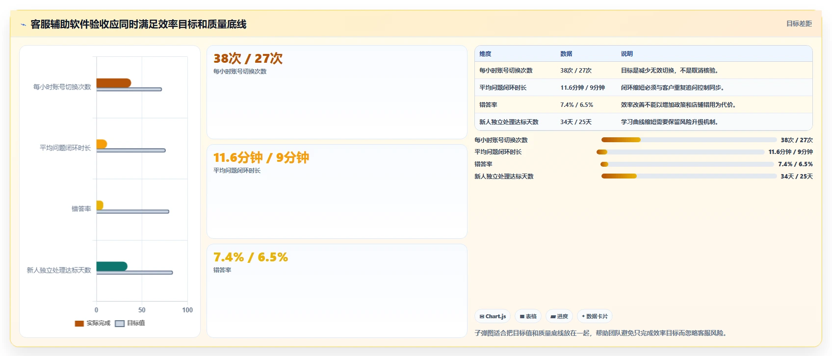This screenshot has height=356, width=832.
Task: Select the 新人独立处理达标天数 table row label
Action: [x=509, y=122]
